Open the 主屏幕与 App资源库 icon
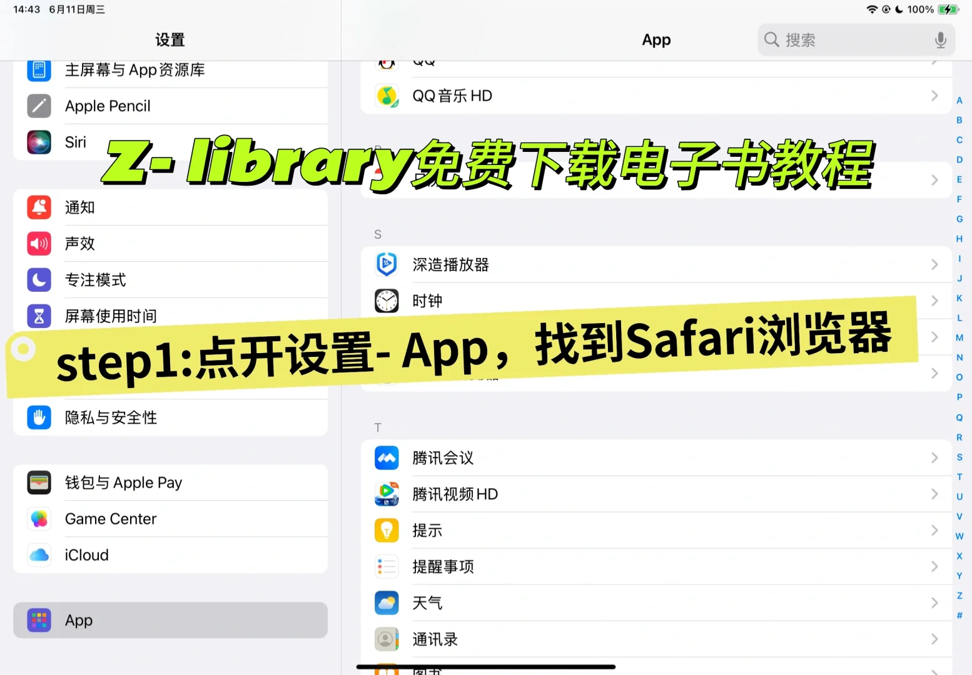This screenshot has height=675, width=972. pos(39,69)
